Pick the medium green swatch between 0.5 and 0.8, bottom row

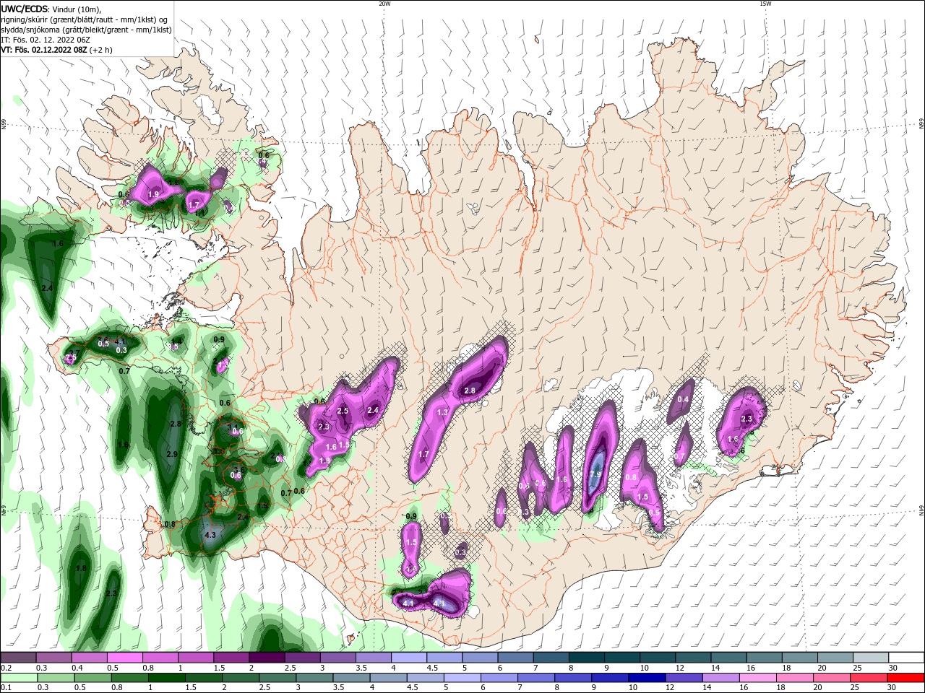[x=93, y=678]
